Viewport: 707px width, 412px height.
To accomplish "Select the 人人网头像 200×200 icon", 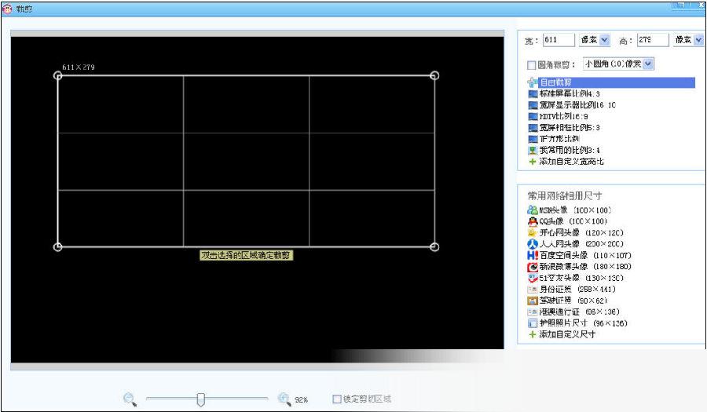I will click(x=533, y=243).
